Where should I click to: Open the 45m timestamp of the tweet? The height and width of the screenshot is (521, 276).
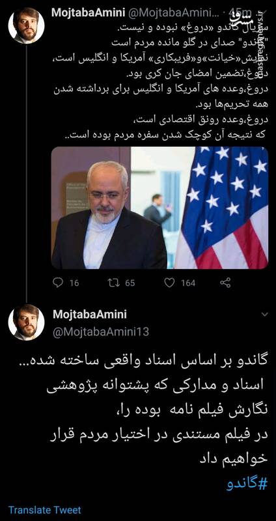pyautogui.click(x=238, y=13)
